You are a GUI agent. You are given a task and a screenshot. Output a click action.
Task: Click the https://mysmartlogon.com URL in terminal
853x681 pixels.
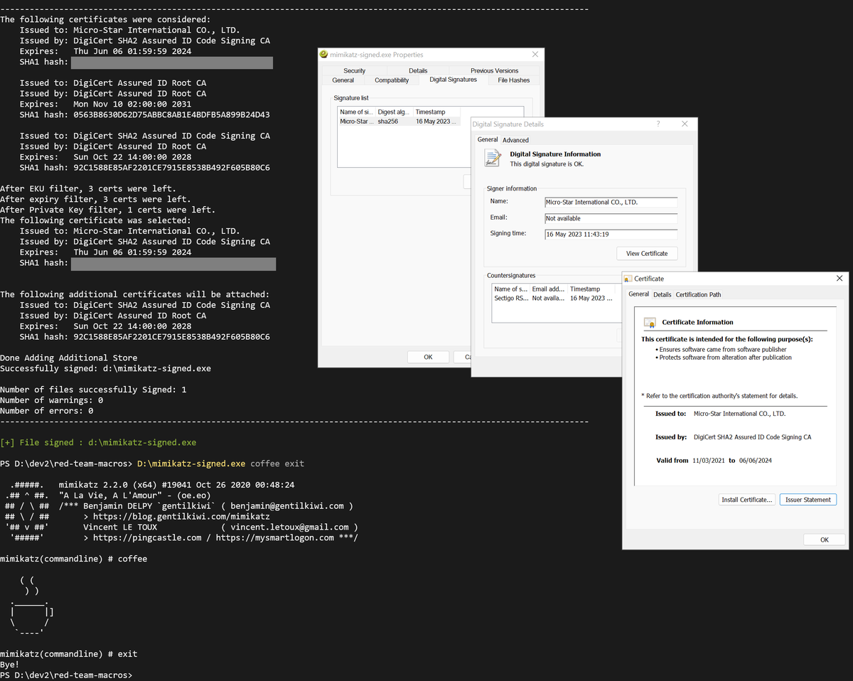[274, 538]
